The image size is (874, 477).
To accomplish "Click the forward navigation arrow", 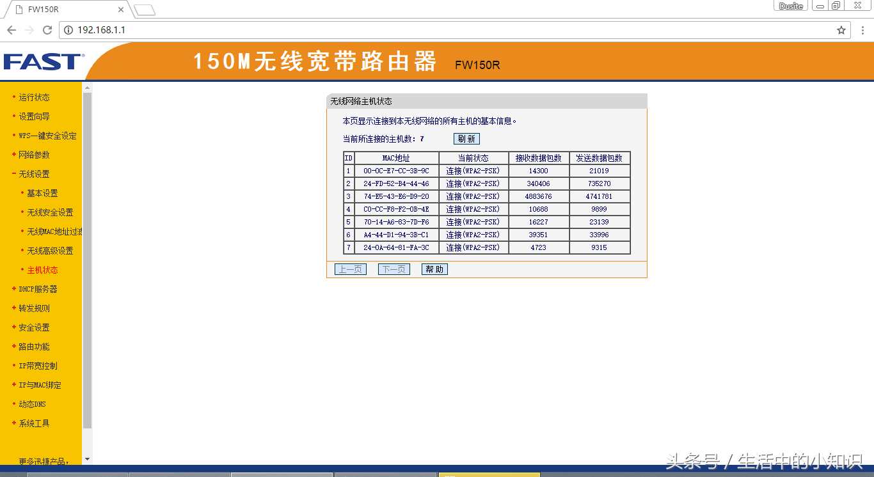I will coord(29,30).
